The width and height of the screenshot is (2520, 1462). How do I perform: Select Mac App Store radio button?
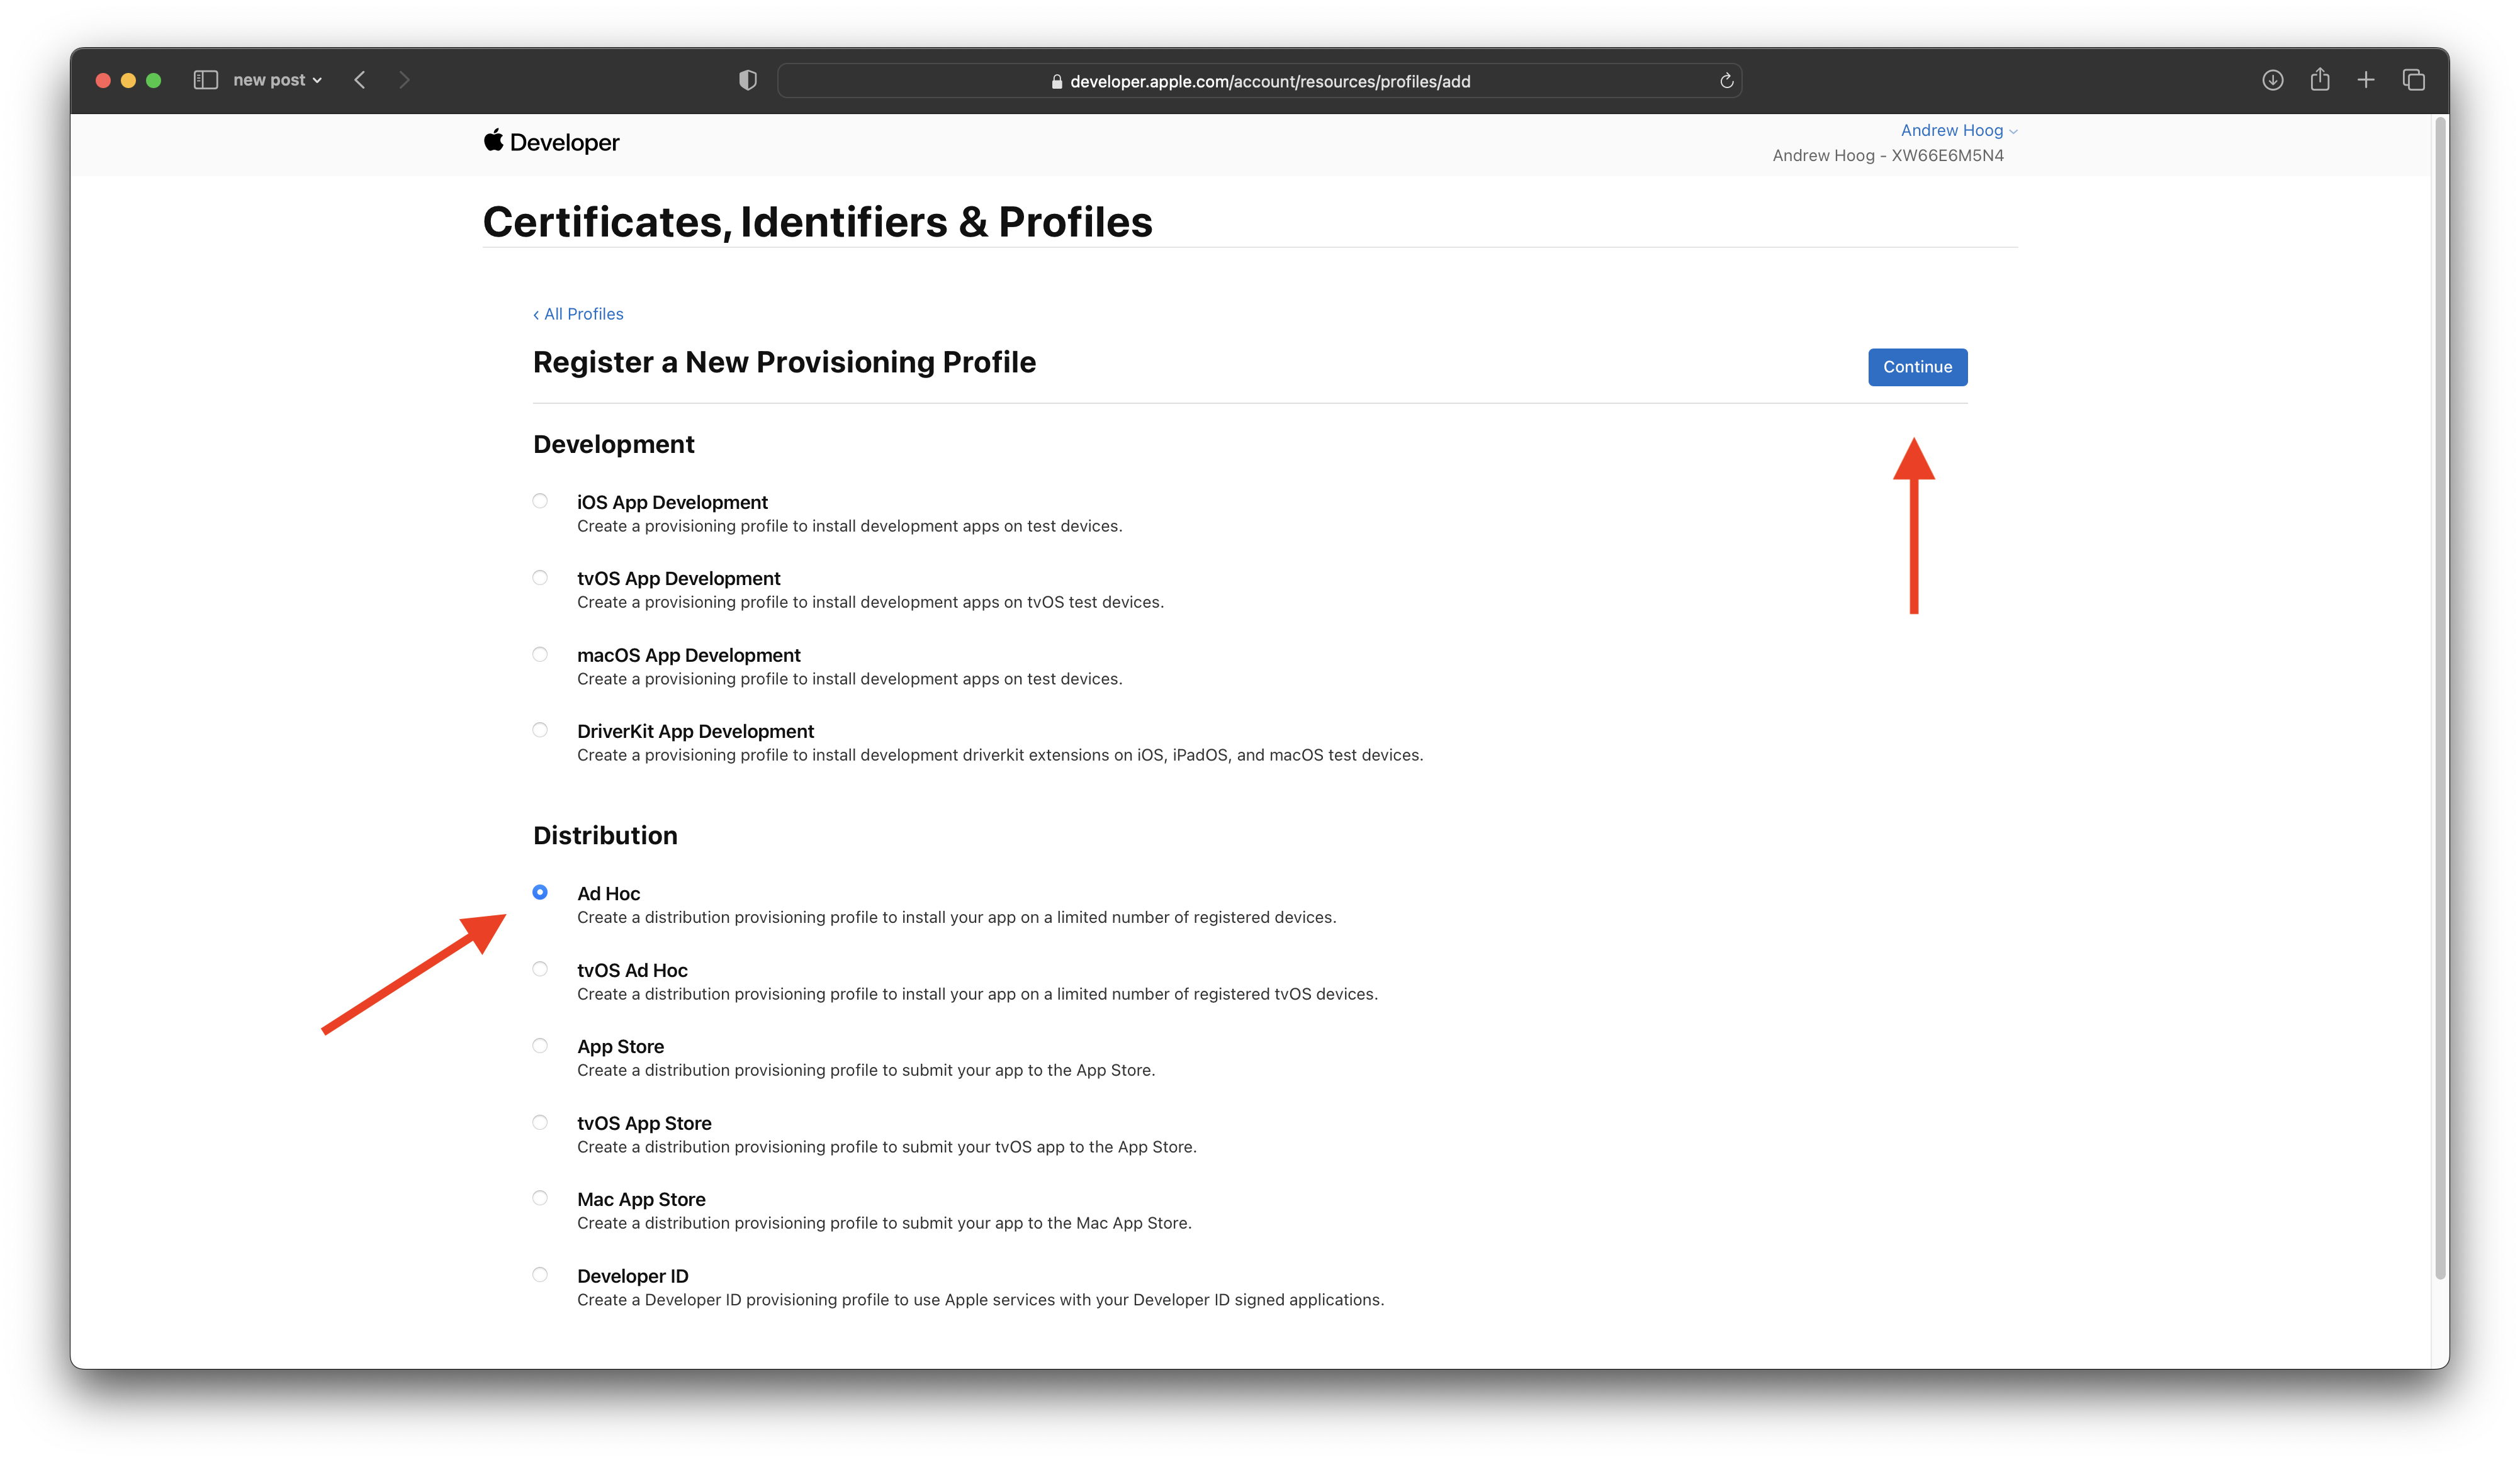(540, 1198)
